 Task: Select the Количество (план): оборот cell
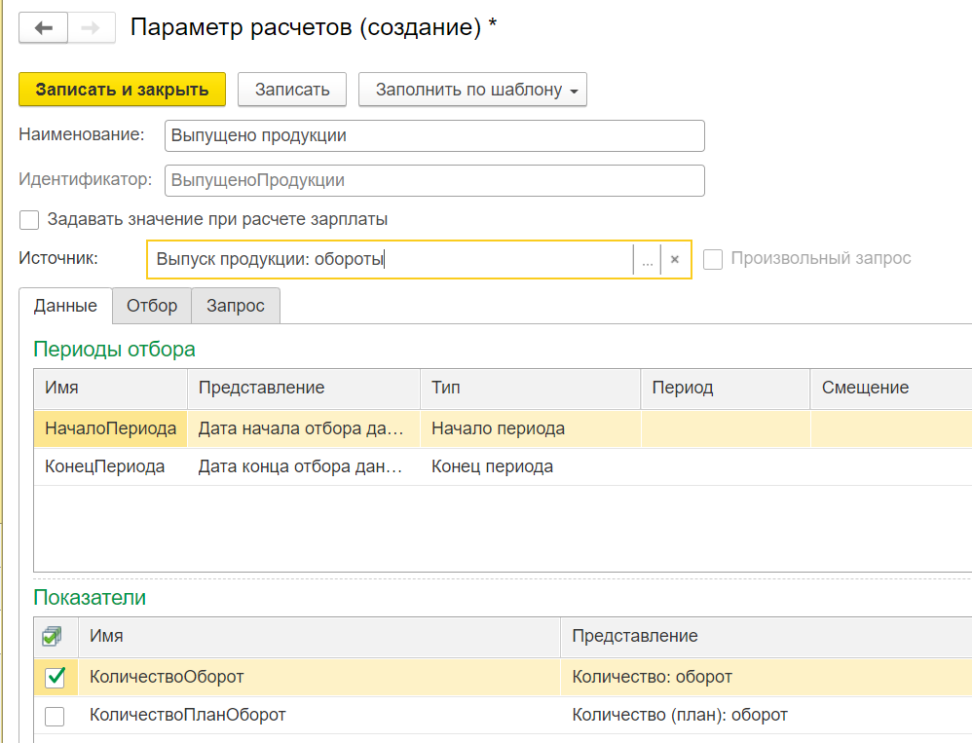(766, 715)
